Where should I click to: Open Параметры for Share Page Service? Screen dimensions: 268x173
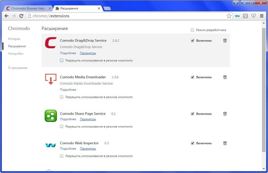88,119
